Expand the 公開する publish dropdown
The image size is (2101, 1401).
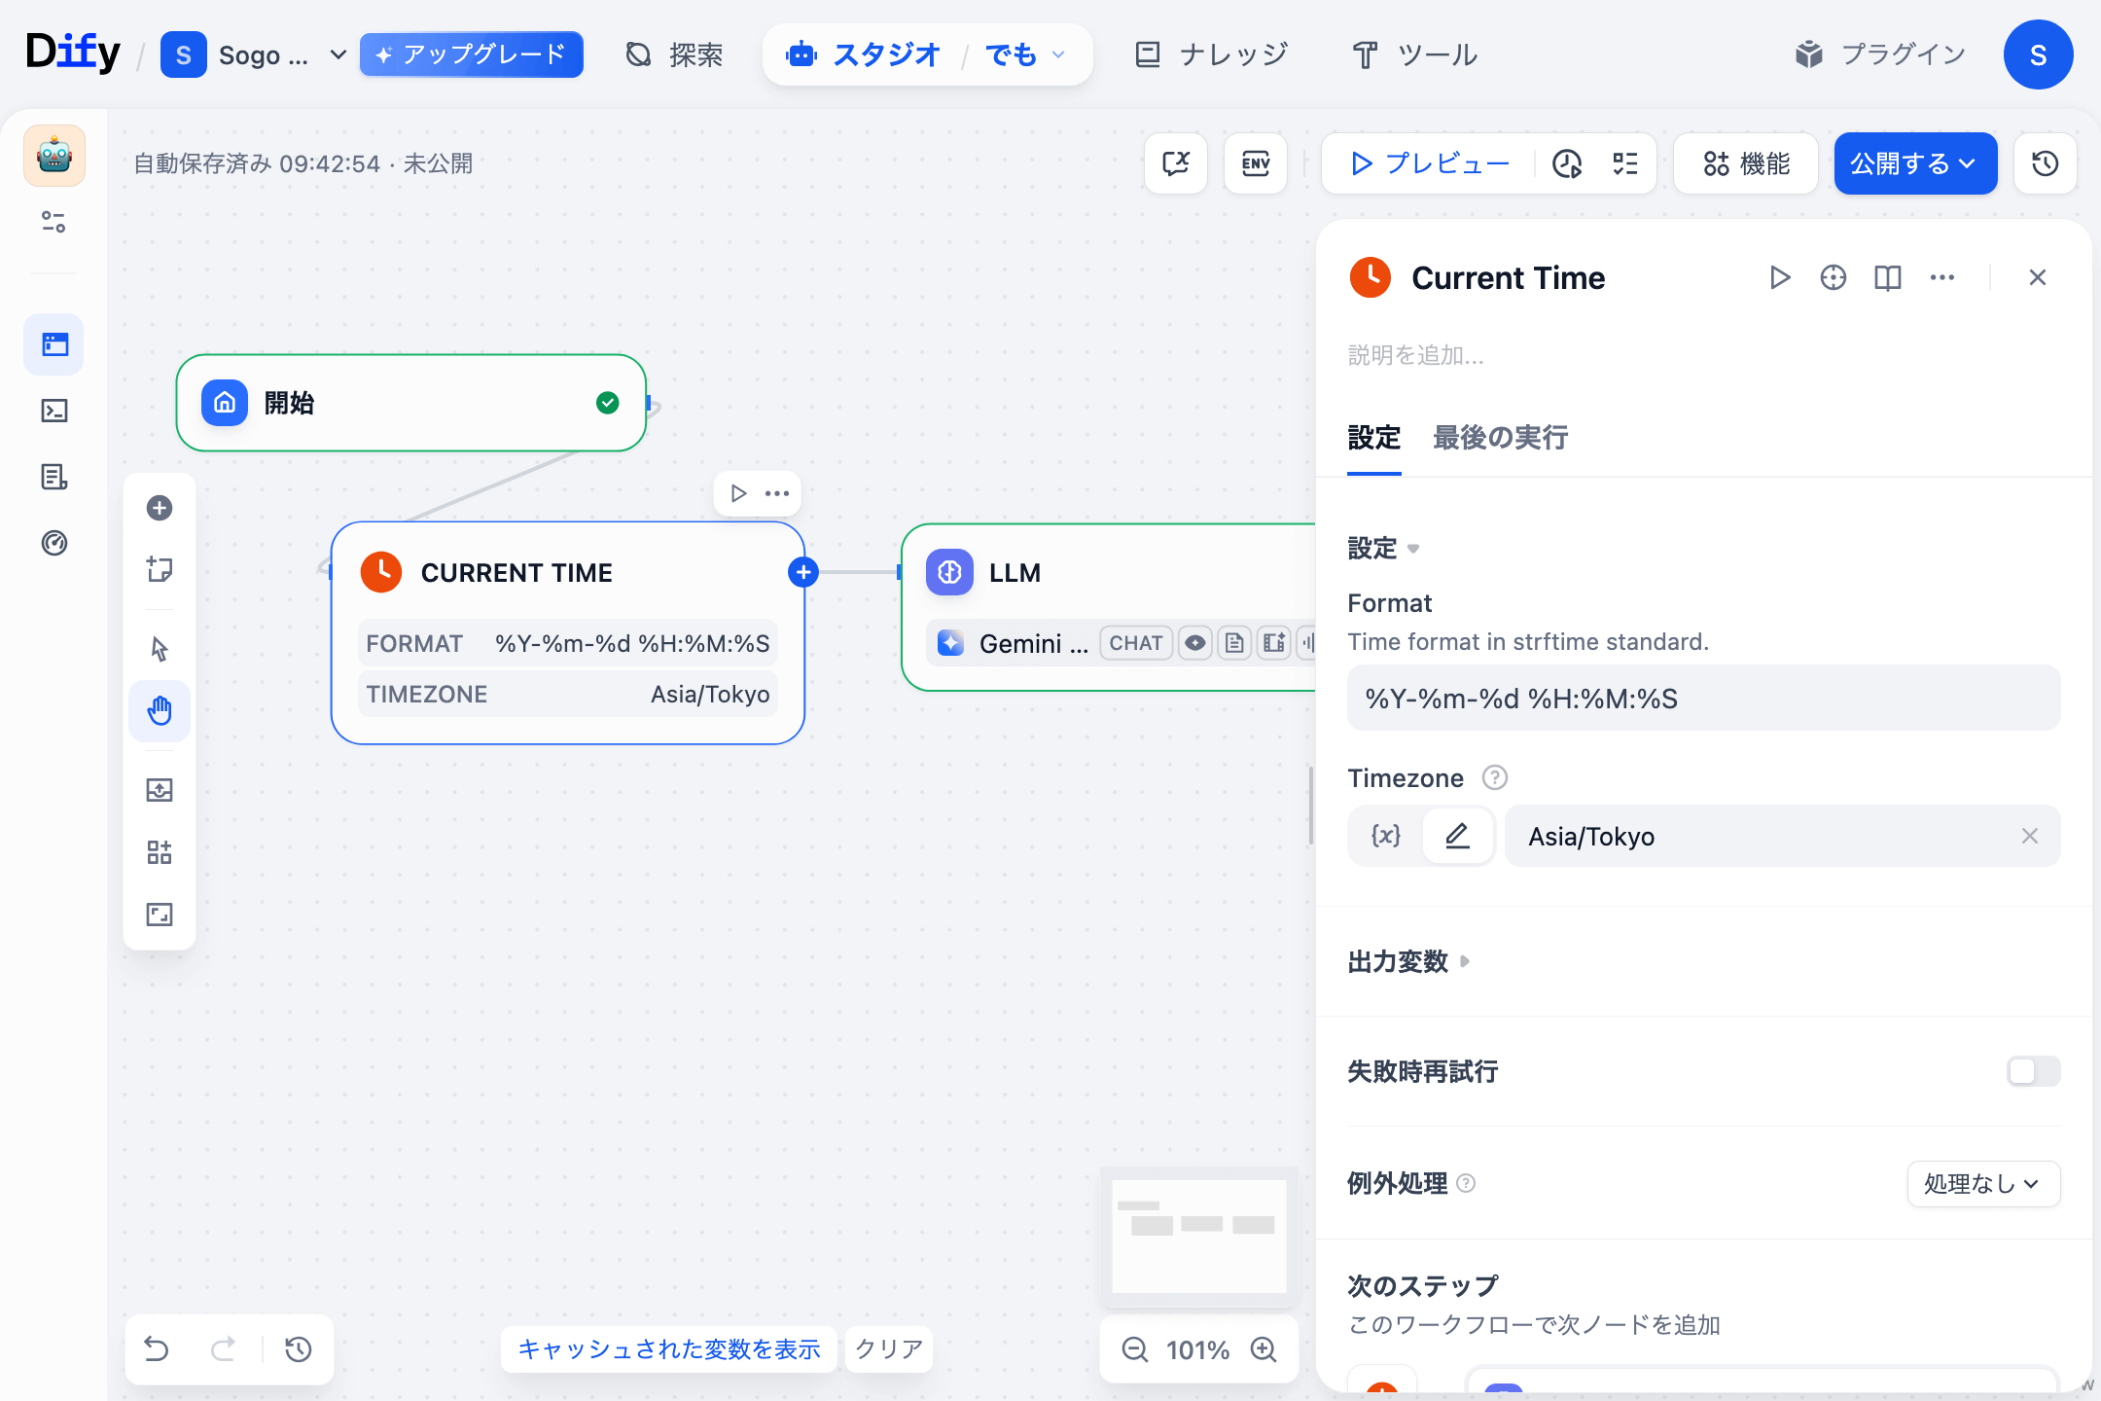pos(1967,163)
